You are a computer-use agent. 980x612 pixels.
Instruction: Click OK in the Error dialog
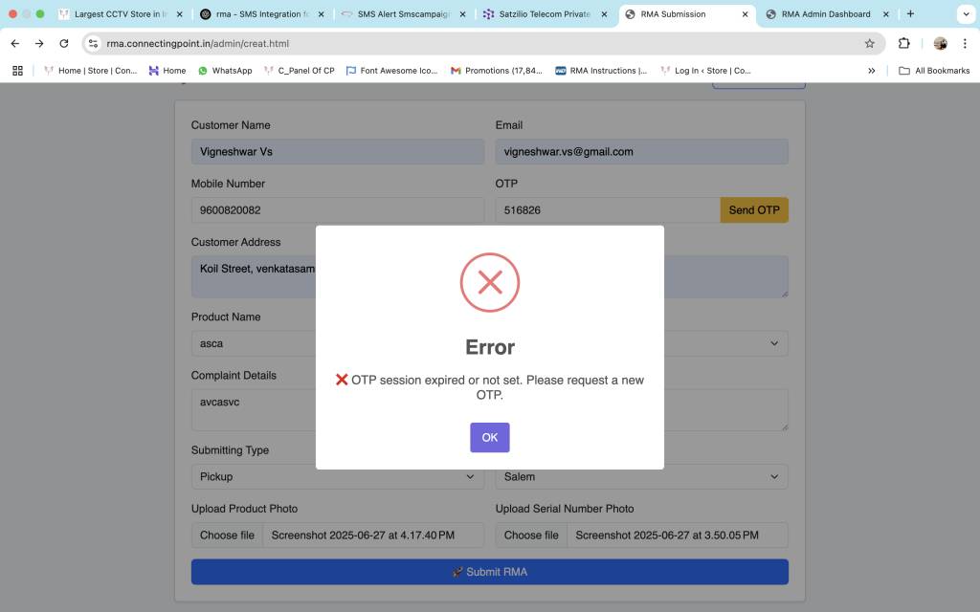click(489, 437)
